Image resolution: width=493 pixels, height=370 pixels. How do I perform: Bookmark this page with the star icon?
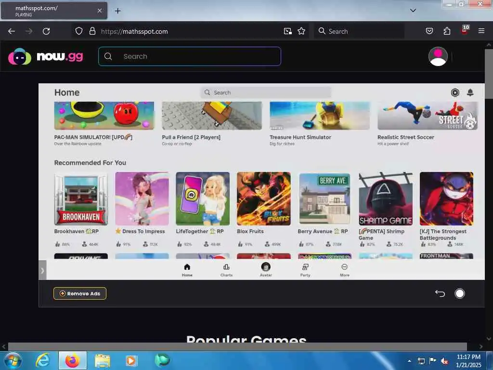point(301,31)
